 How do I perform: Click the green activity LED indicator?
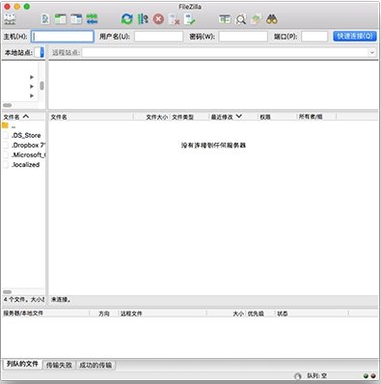[366, 376]
